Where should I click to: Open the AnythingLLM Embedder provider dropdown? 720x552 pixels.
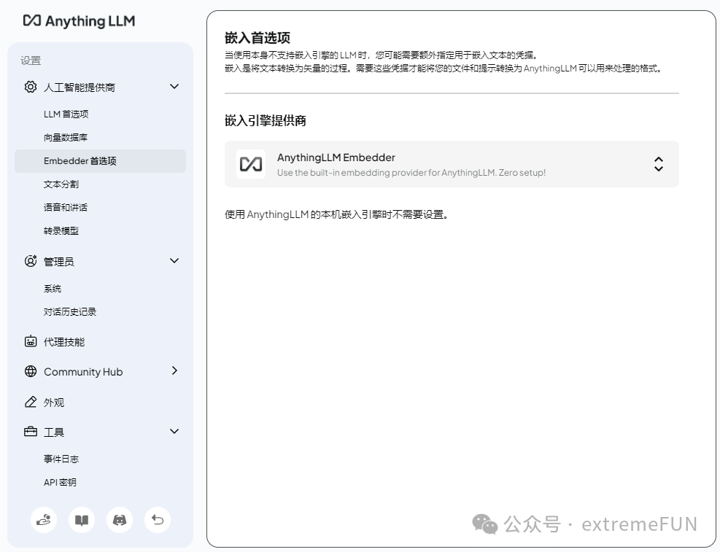[452, 164]
